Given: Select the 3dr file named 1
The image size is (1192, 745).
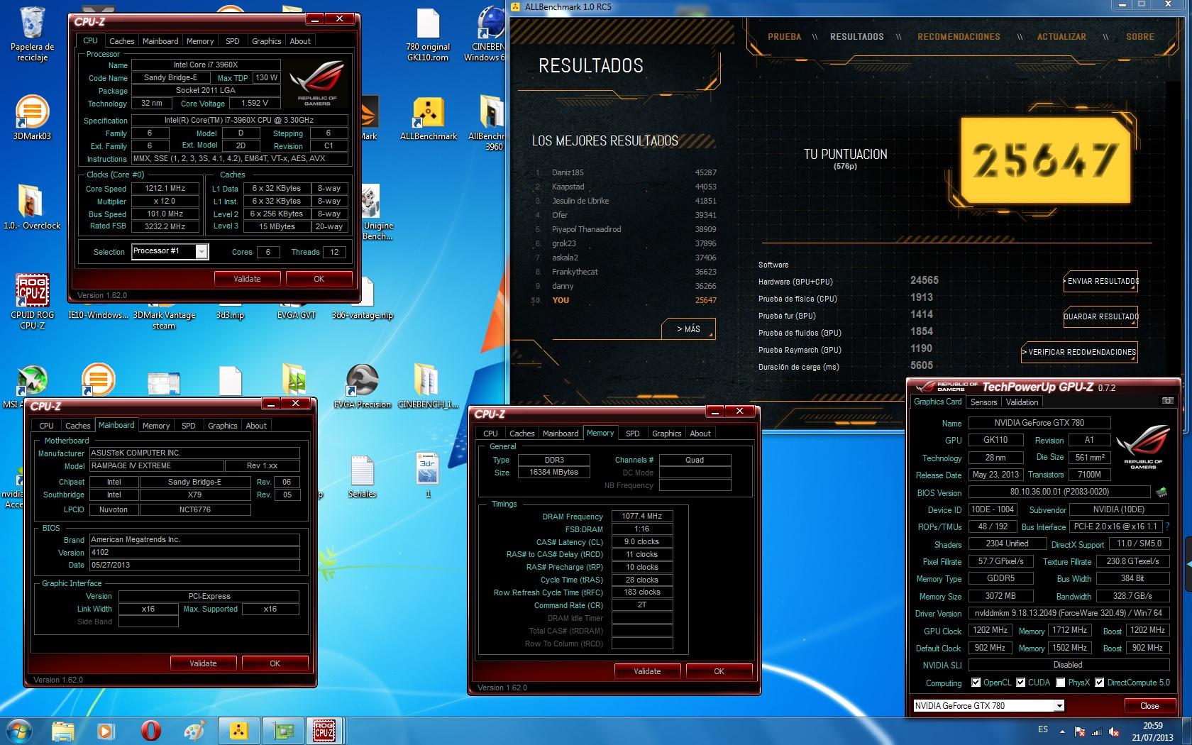Looking at the screenshot, I should tap(428, 474).
